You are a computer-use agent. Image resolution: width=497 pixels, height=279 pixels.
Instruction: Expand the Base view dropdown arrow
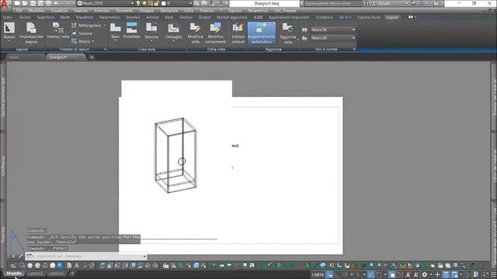tap(116, 41)
